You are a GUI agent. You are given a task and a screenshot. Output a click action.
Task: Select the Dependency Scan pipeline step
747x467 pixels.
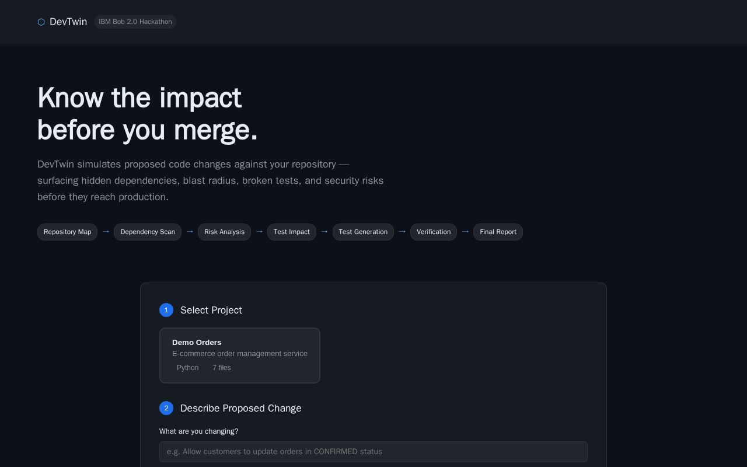point(148,232)
